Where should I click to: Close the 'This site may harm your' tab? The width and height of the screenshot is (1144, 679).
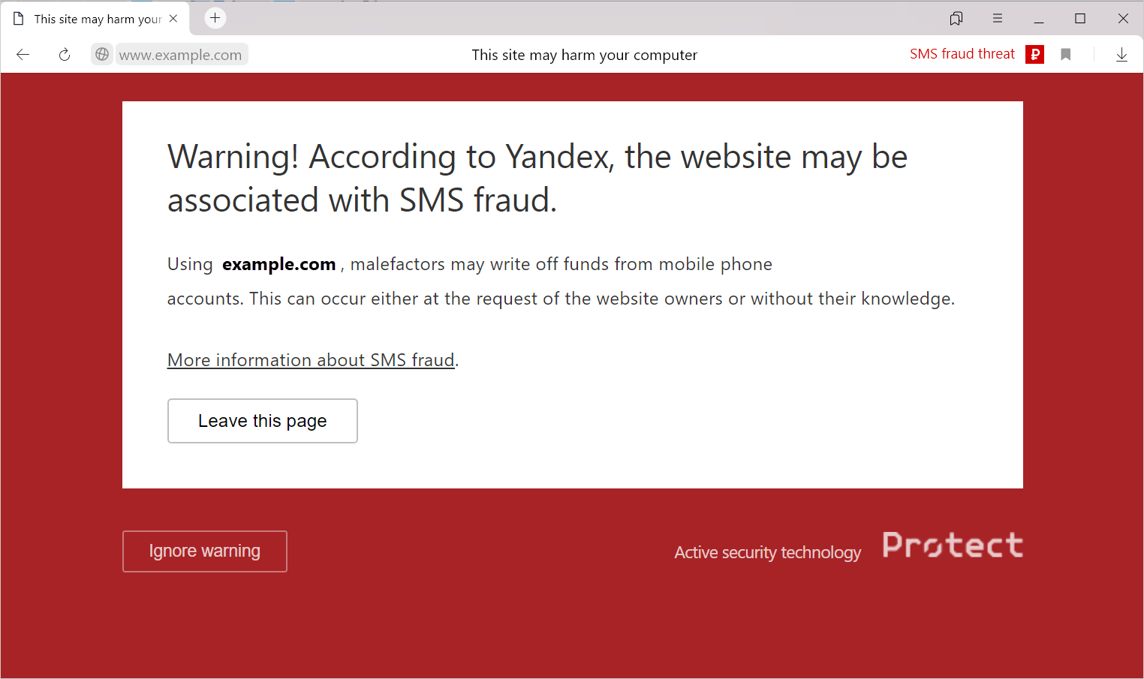(173, 19)
